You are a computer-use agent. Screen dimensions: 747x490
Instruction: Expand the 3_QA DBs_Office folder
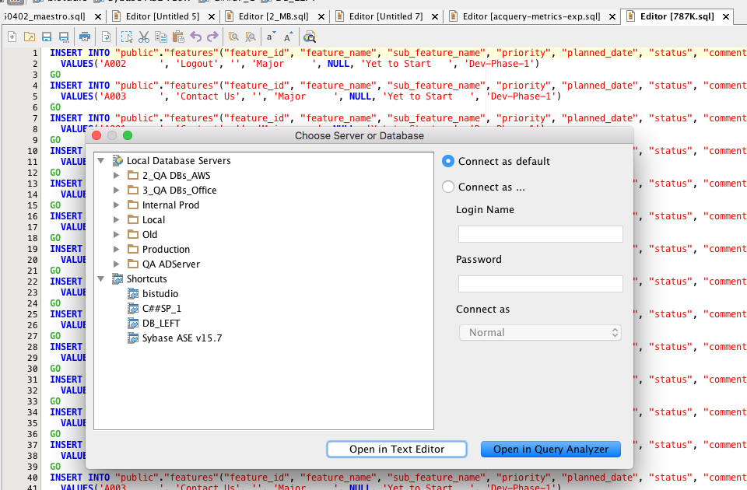[x=116, y=190]
